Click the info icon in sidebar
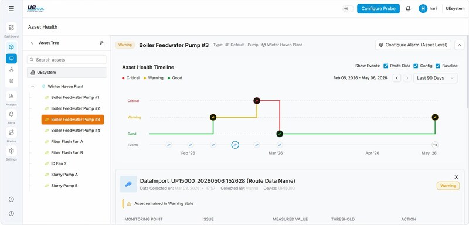The height and width of the screenshot is (225, 469). [x=11, y=199]
